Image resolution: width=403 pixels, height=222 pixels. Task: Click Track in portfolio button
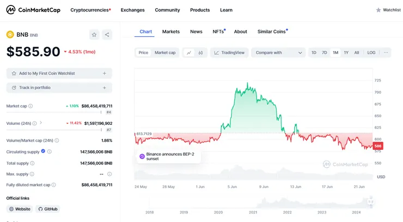click(59, 87)
